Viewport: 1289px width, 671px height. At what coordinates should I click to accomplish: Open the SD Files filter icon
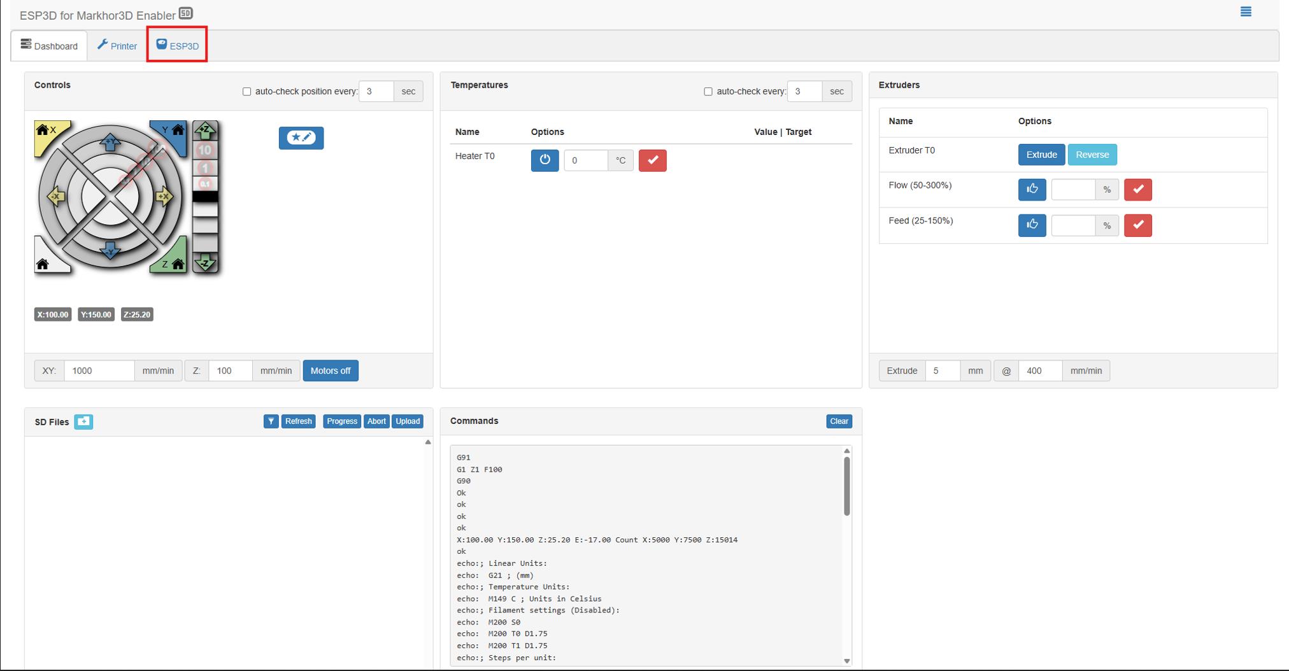pos(271,421)
